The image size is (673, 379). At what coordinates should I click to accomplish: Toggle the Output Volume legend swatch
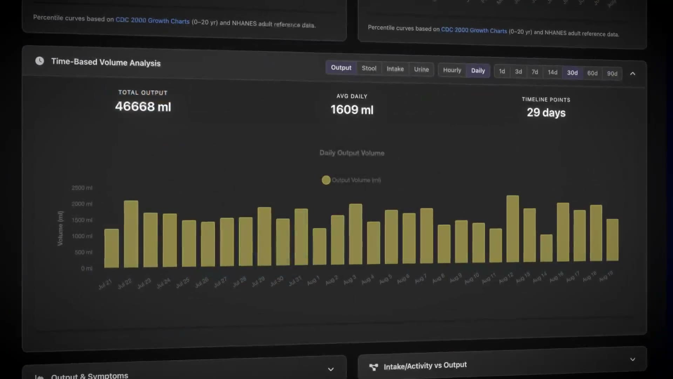326,180
